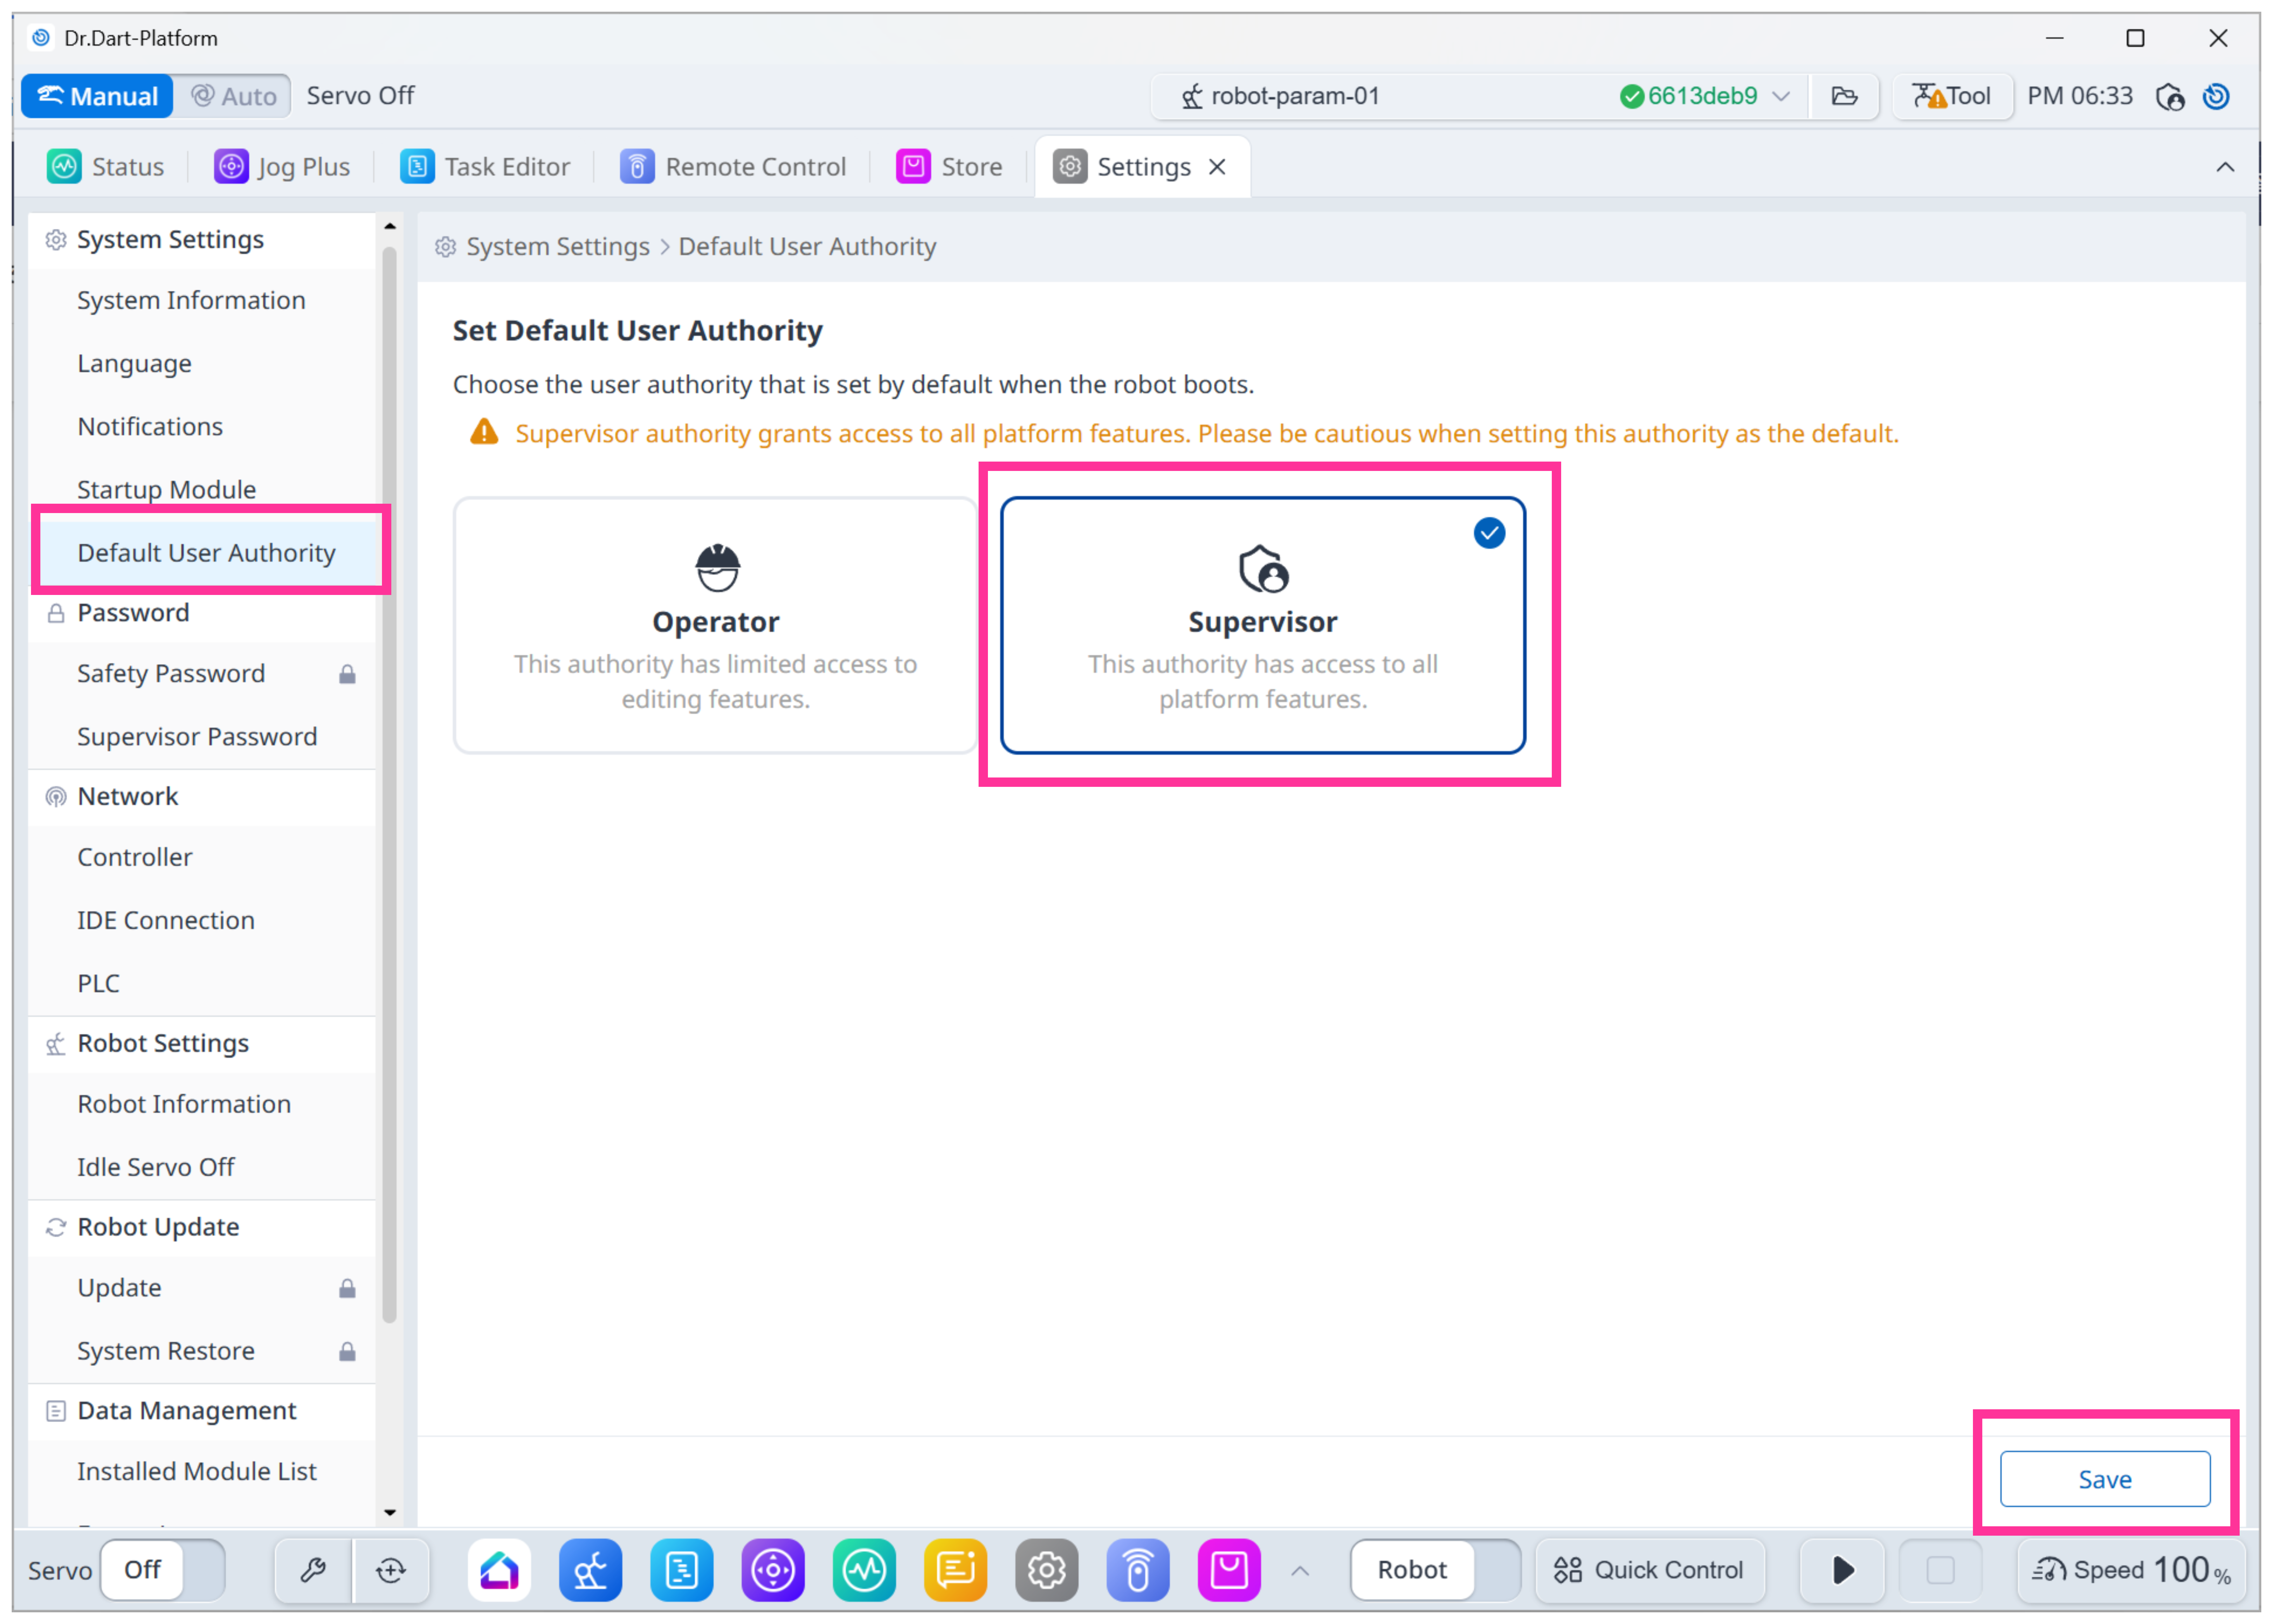Click the Save button
Image resolution: width=2273 pixels, height=1624 pixels.
(2104, 1479)
